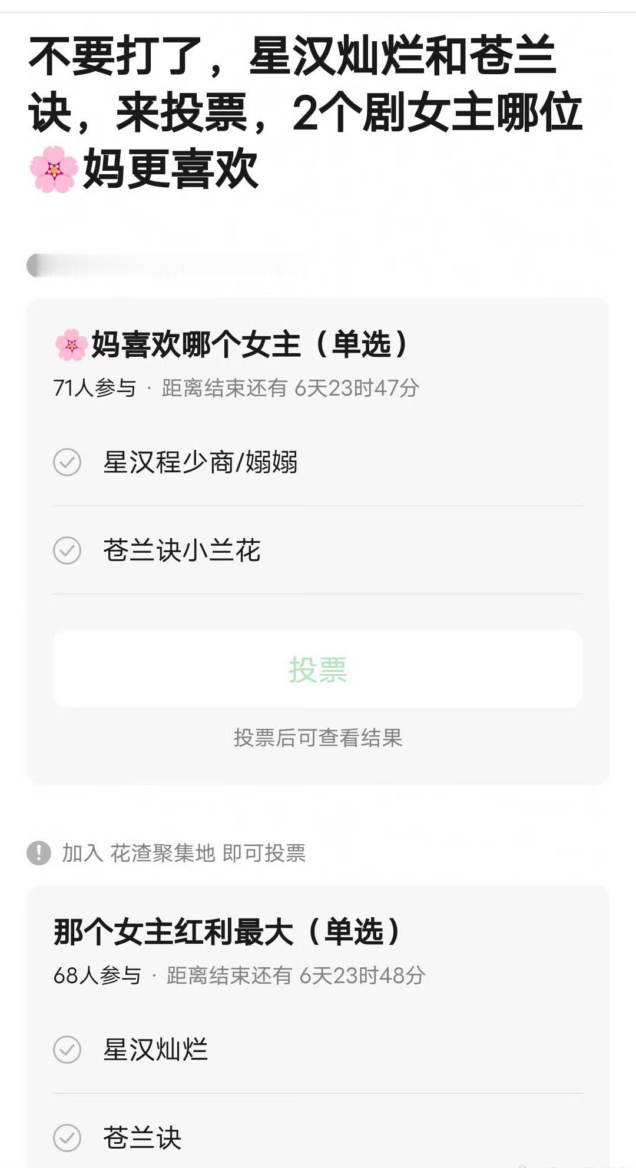636x1168 pixels.
Task: Click the flower emoji in the post title
Action: coord(54,170)
